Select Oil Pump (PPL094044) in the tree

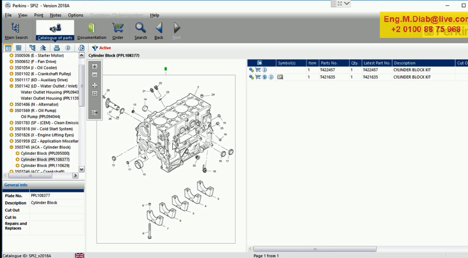point(41,116)
